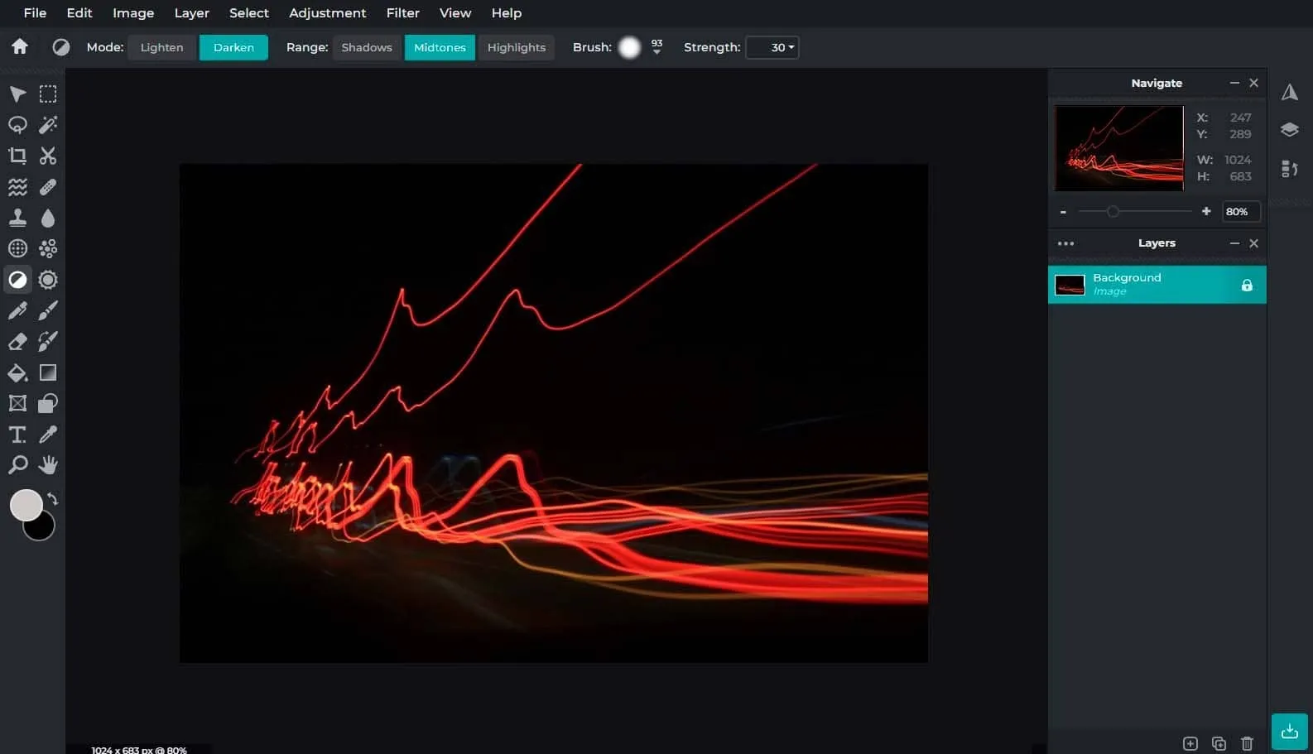
Task: Switch mode to Lighten
Action: (x=161, y=47)
